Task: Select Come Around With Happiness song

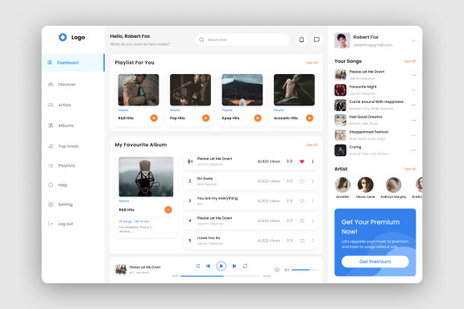Action: pyautogui.click(x=375, y=105)
